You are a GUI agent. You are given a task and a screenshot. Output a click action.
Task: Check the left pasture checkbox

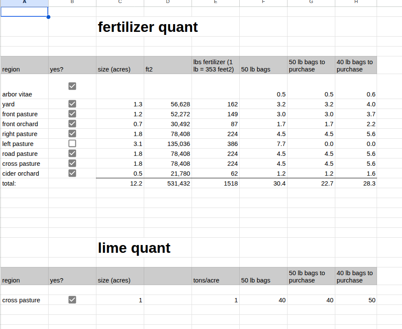click(72, 143)
